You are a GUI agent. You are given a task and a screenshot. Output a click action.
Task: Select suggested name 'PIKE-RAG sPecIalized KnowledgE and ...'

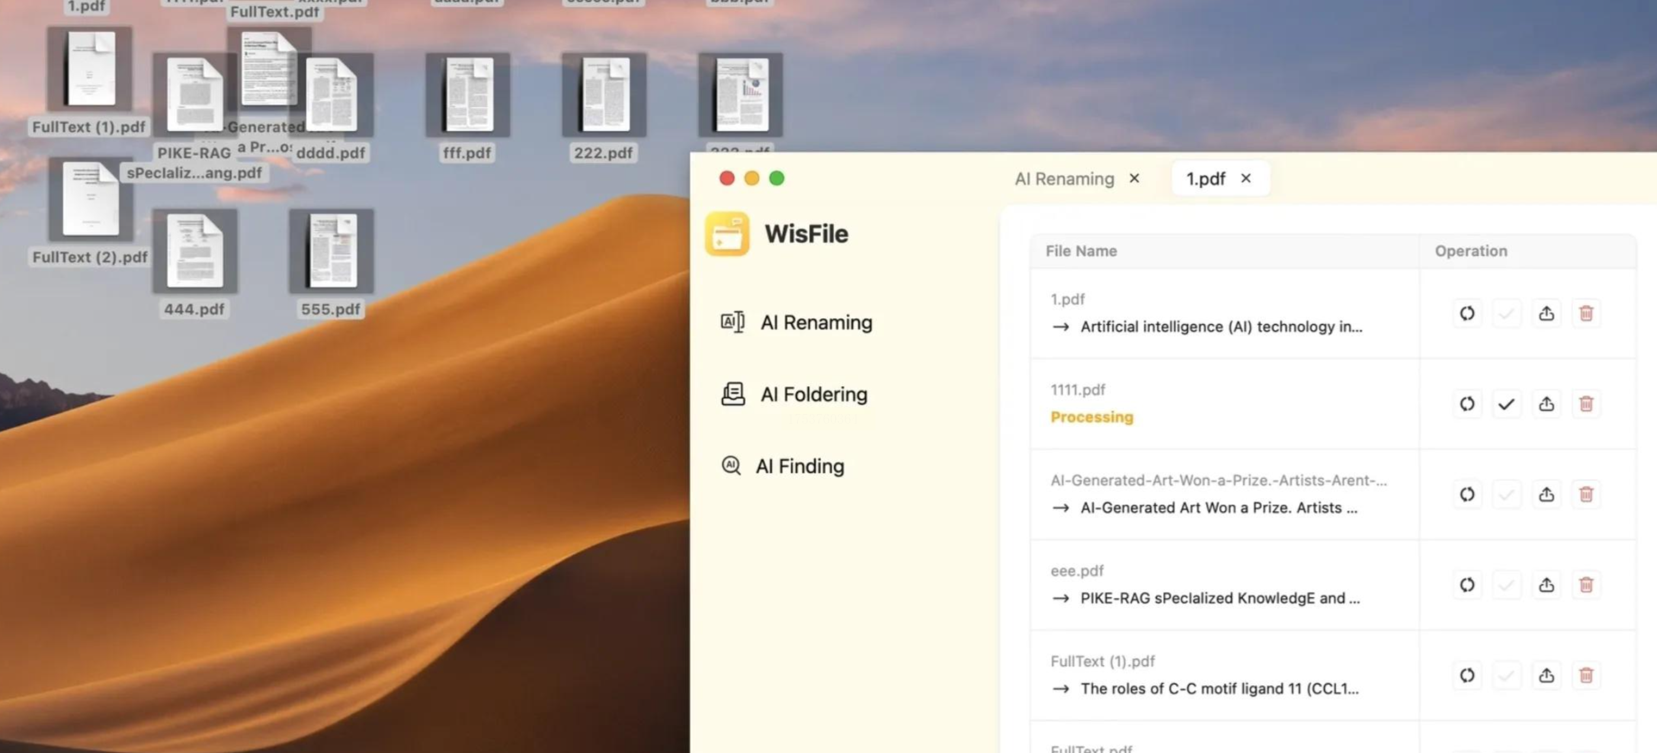pos(1220,598)
